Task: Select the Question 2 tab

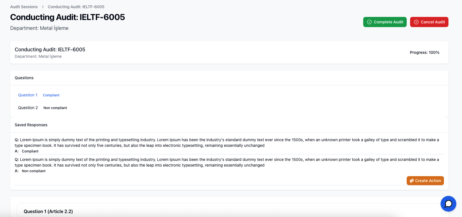Action: pos(28,108)
